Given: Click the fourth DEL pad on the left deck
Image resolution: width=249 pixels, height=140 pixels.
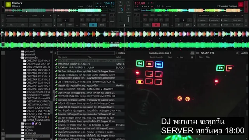Looking at the screenshot, I should click(x=46, y=25).
